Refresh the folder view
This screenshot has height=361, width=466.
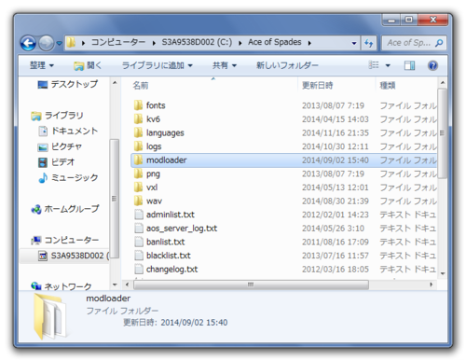click(369, 43)
